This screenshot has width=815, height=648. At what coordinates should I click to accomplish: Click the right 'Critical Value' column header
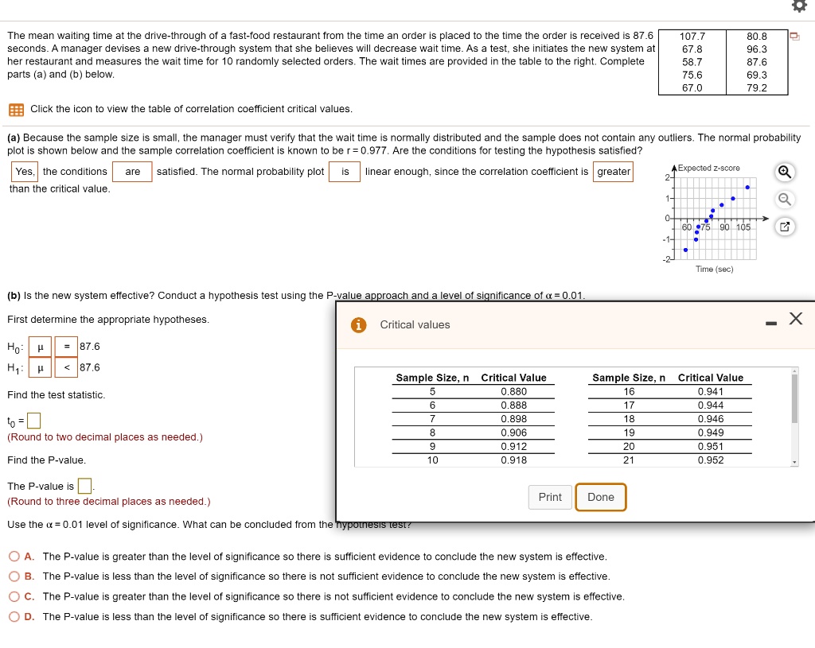[711, 378]
